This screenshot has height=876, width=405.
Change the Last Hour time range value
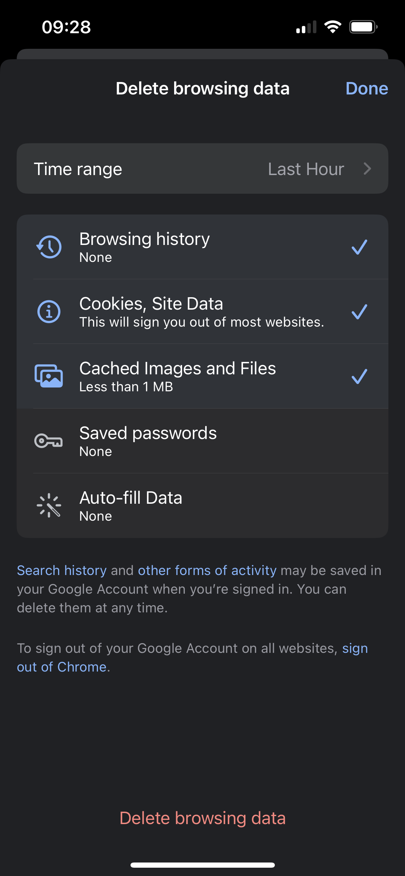pos(306,169)
